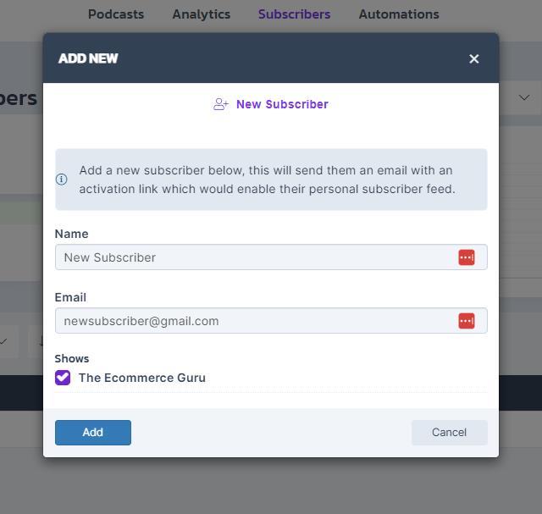Click the blue info circle icon
The width and height of the screenshot is (542, 514).
pos(62,180)
